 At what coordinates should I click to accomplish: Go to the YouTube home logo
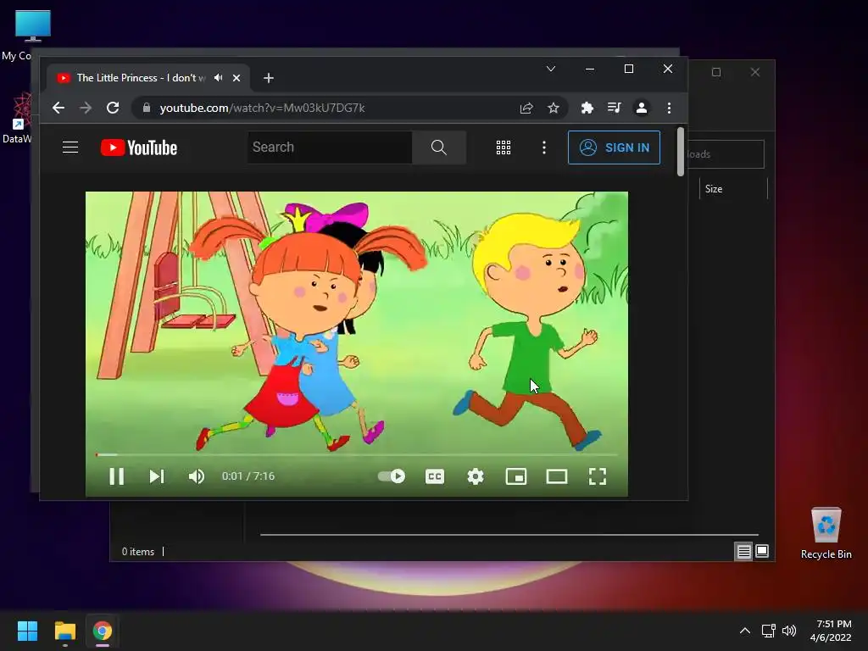click(139, 147)
